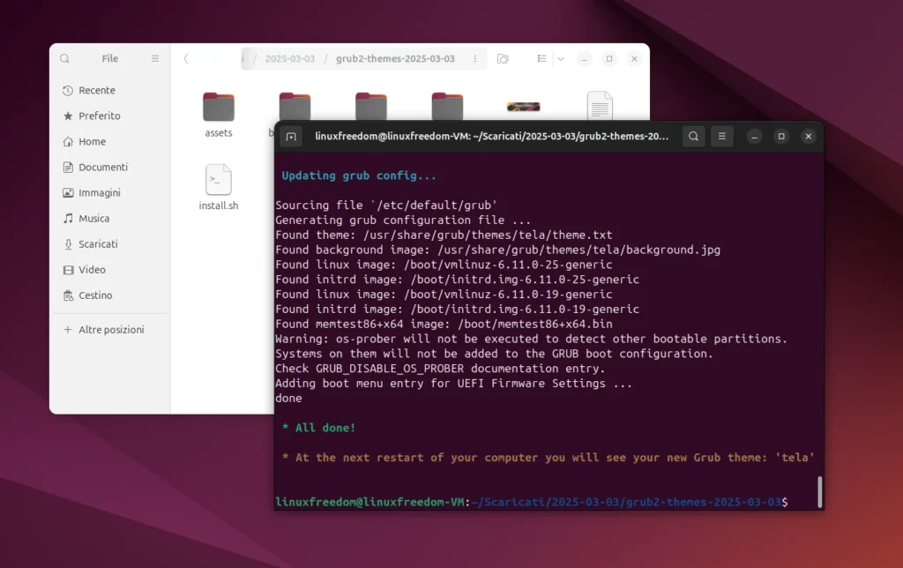Select the third folder in Files
Viewport: 903px width, 568px height.
[x=371, y=106]
